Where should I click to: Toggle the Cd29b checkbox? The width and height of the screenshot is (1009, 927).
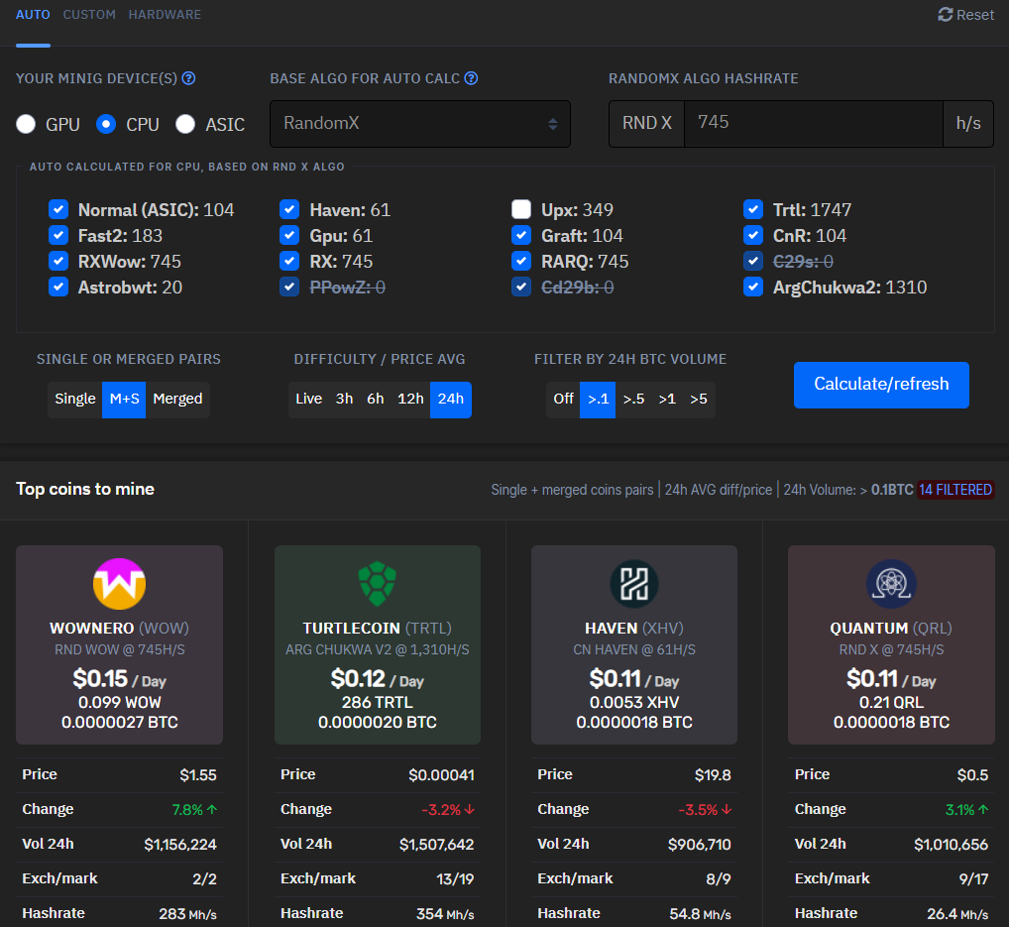(521, 287)
